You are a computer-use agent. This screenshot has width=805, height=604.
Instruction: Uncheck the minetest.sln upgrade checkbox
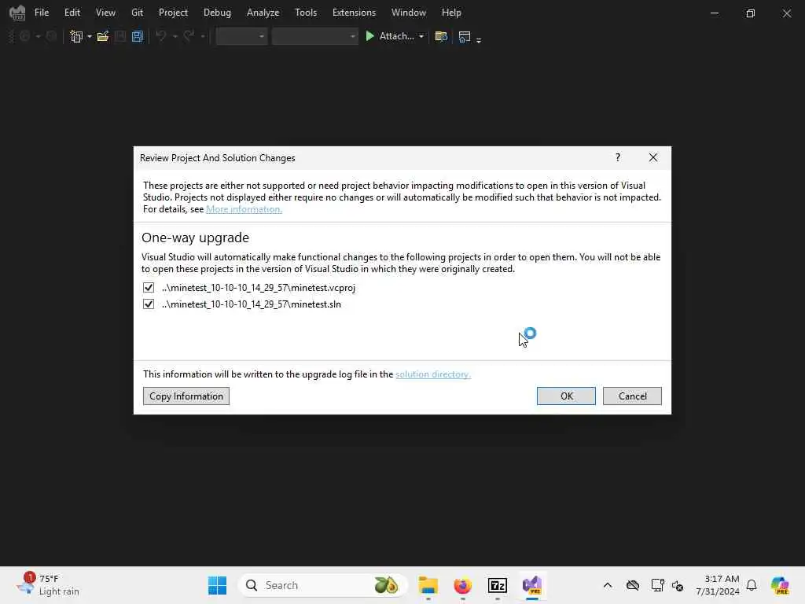click(x=149, y=304)
